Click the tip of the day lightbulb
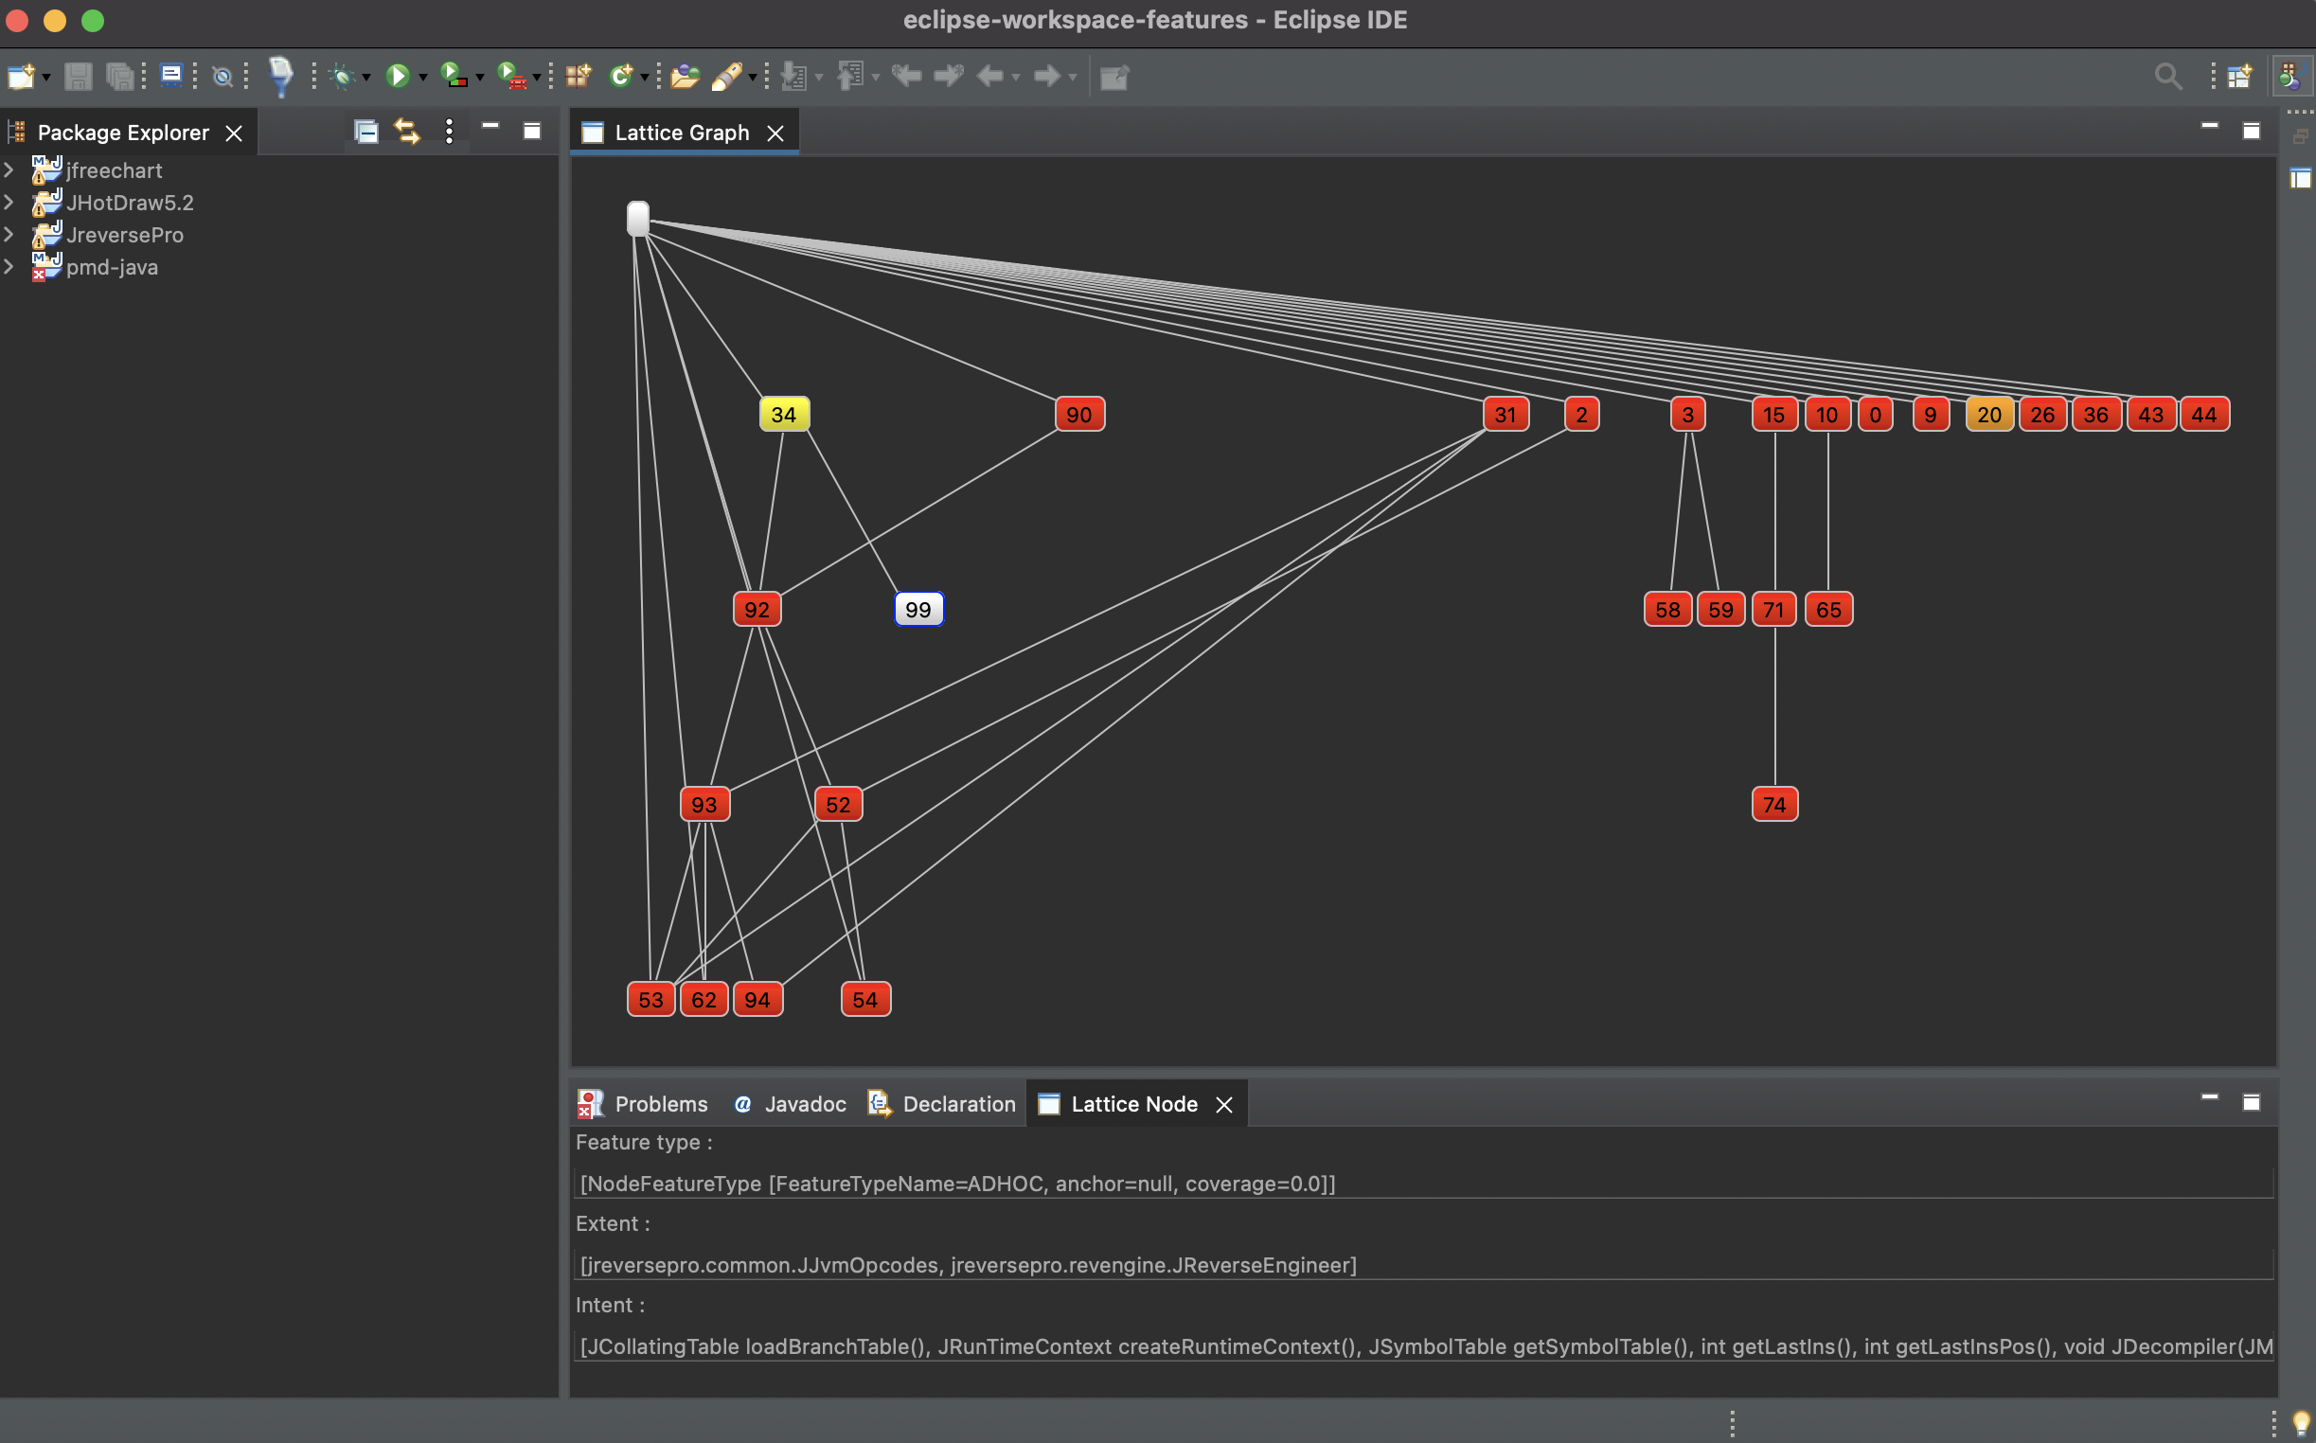This screenshot has height=1443, width=2316. [2301, 1423]
